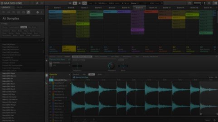The width and height of the screenshot is (218, 122).
Task: Select the highlighted yellow group B1
Action: pyautogui.click(x=69, y=49)
